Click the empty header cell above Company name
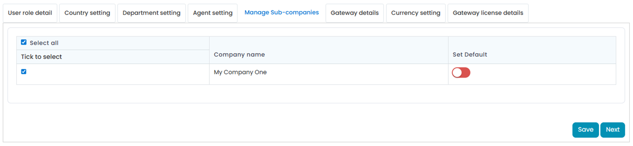The width and height of the screenshot is (633, 146). pos(329,43)
